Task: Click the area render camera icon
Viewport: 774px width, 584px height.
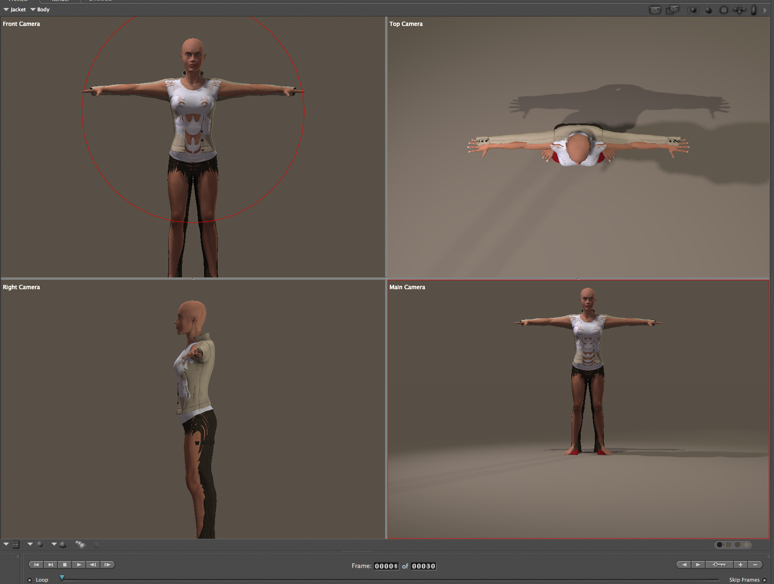Action: click(x=672, y=10)
